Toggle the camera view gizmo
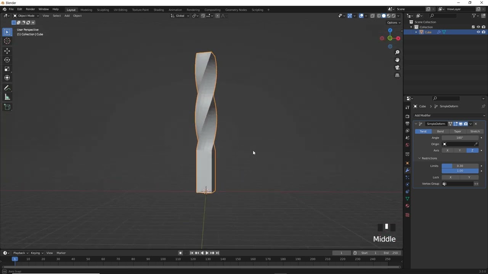Screen dimensions: 488x274 pos(397,67)
